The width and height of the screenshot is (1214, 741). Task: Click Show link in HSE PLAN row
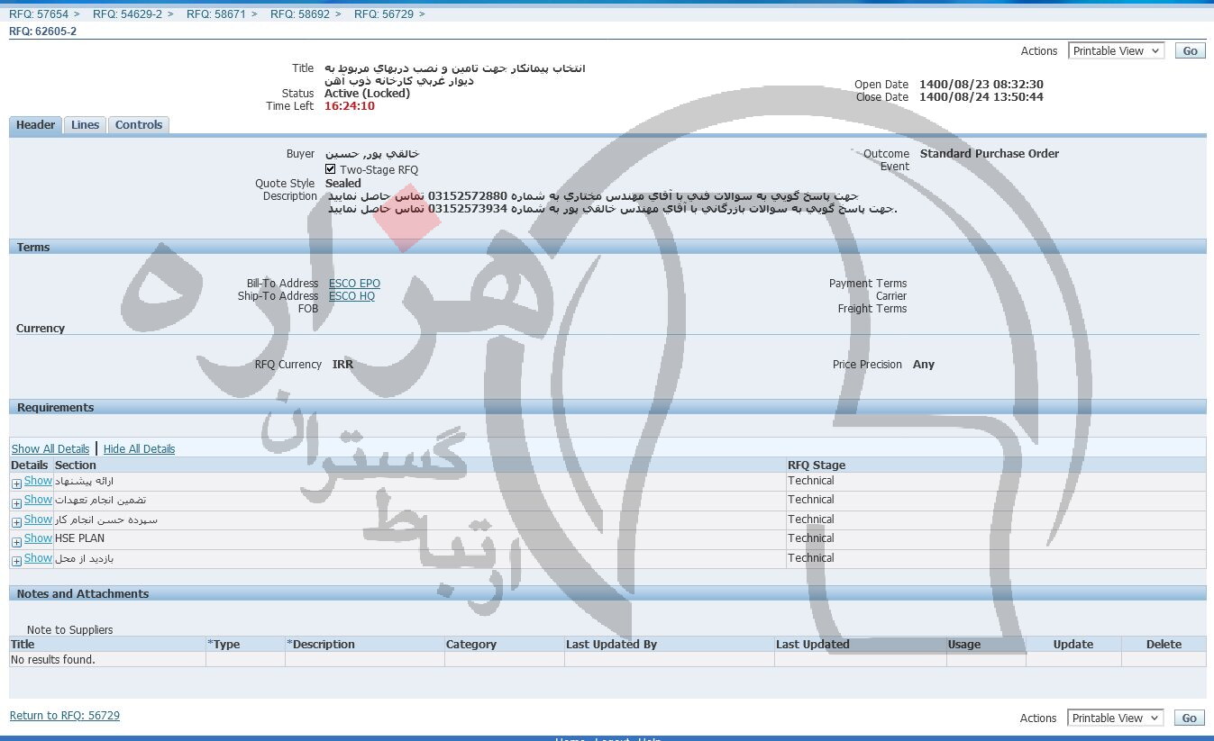coord(38,538)
